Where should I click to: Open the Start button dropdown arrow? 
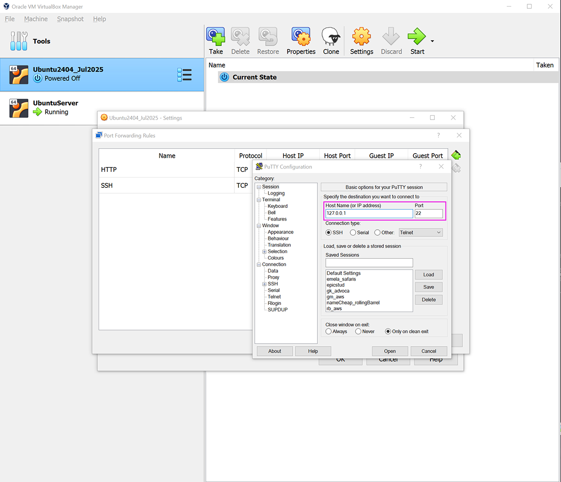click(x=432, y=41)
